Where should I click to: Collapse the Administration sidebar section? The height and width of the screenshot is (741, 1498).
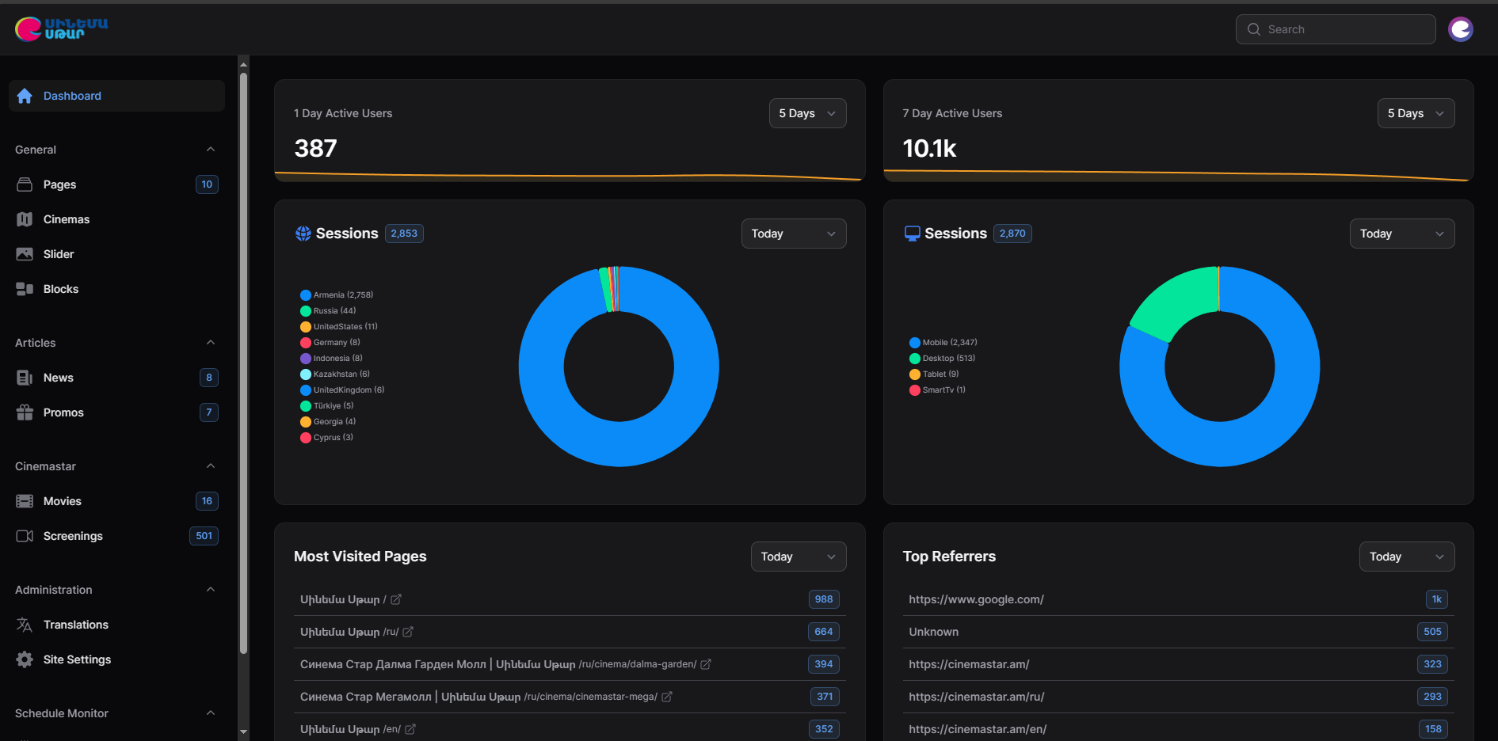(x=211, y=590)
